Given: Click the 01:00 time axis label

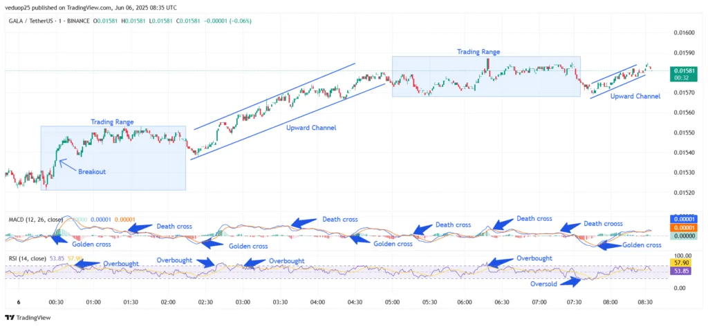Looking at the screenshot, I should point(93,302).
